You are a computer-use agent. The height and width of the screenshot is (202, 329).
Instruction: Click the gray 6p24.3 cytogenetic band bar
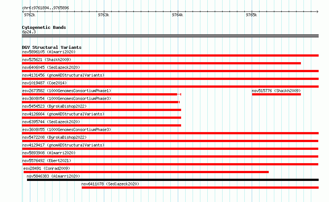point(170,36)
